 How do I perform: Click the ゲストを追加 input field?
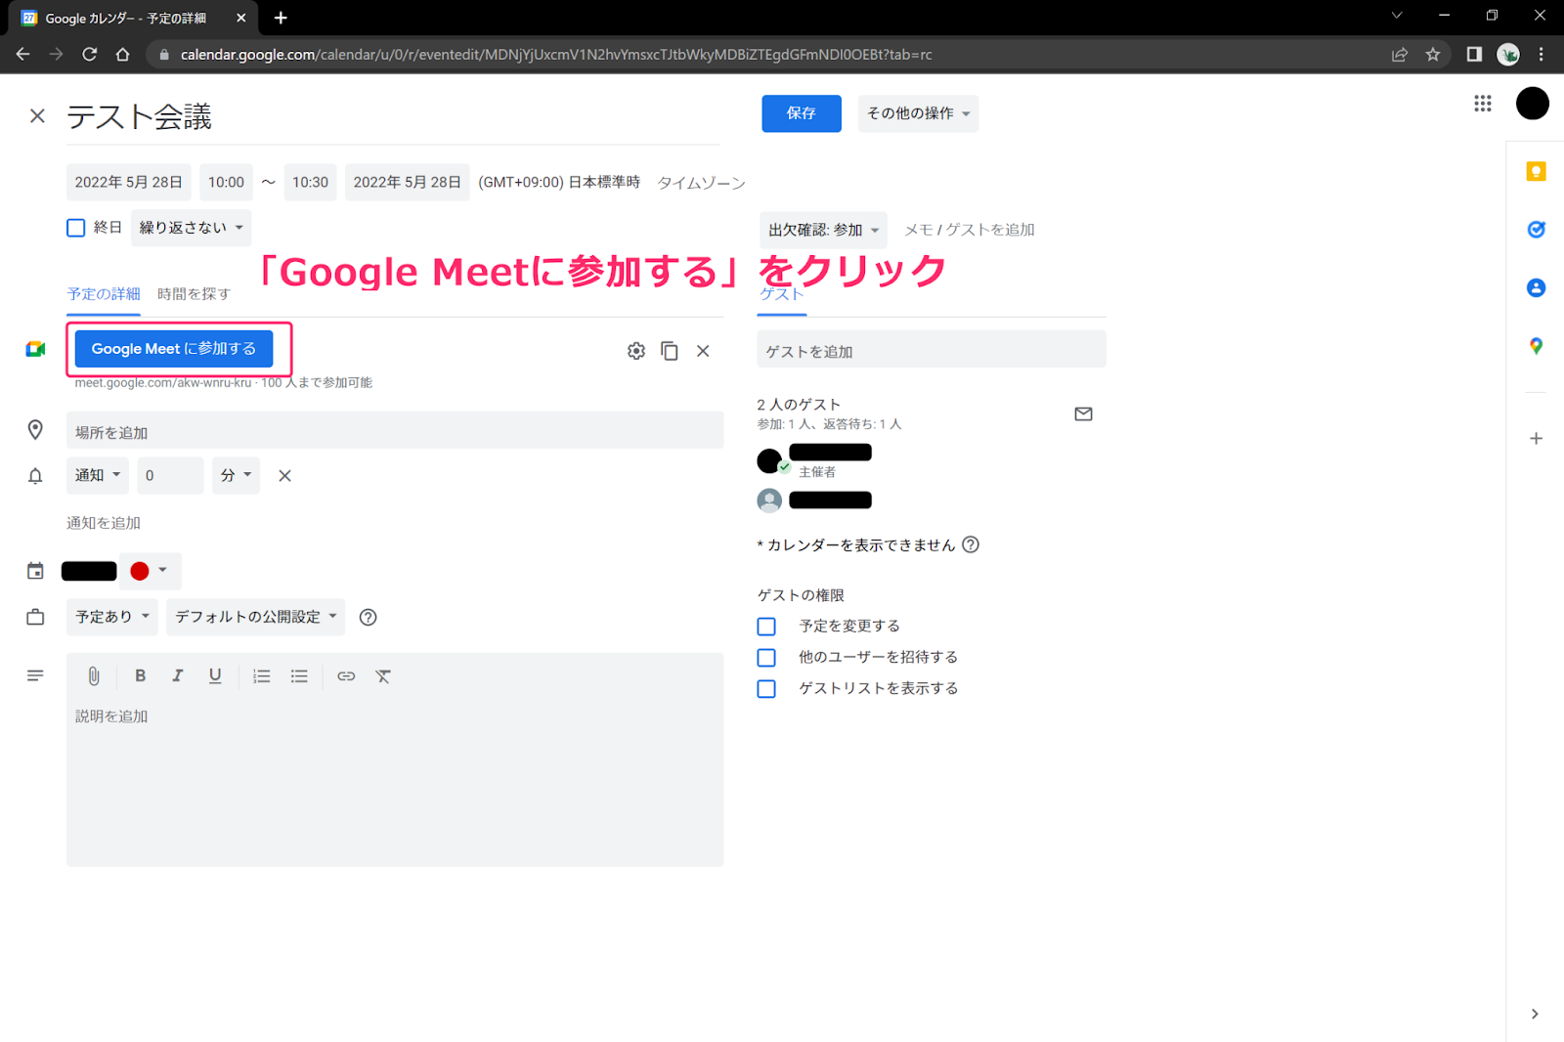click(932, 350)
